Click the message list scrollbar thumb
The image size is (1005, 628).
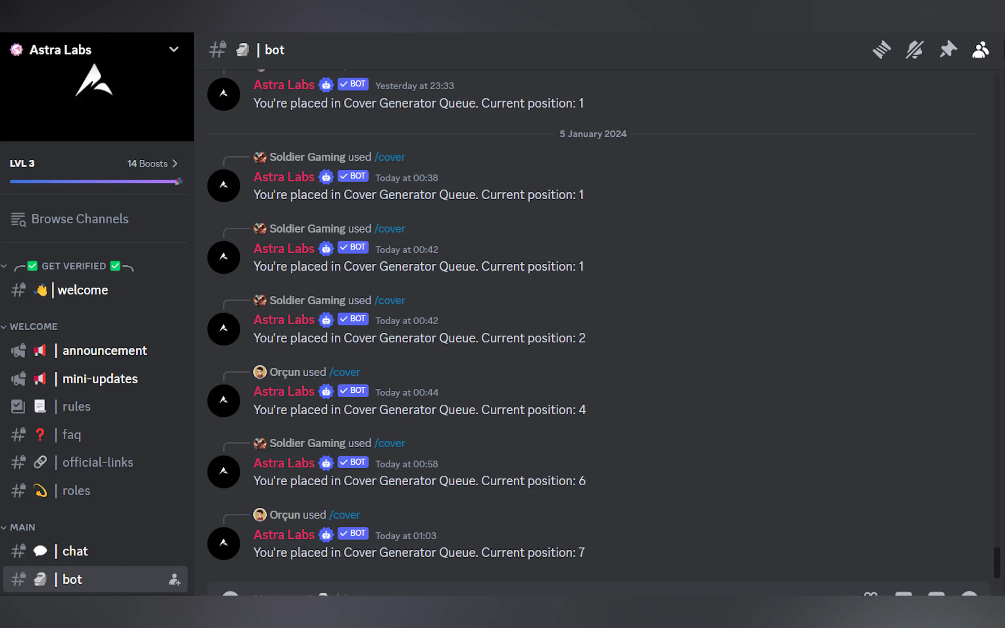click(996, 563)
